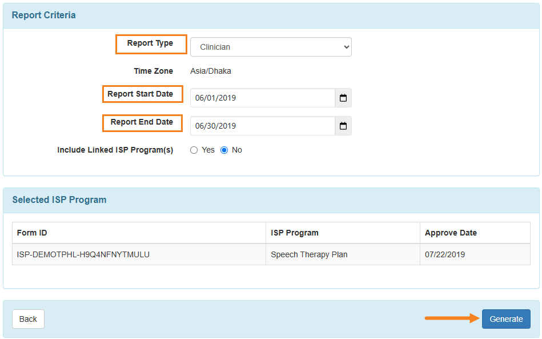Select the ISP-DEMOTPHL-H9Q4NFNYTMULU form ID cell
The width and height of the screenshot is (542, 339).
point(83,254)
